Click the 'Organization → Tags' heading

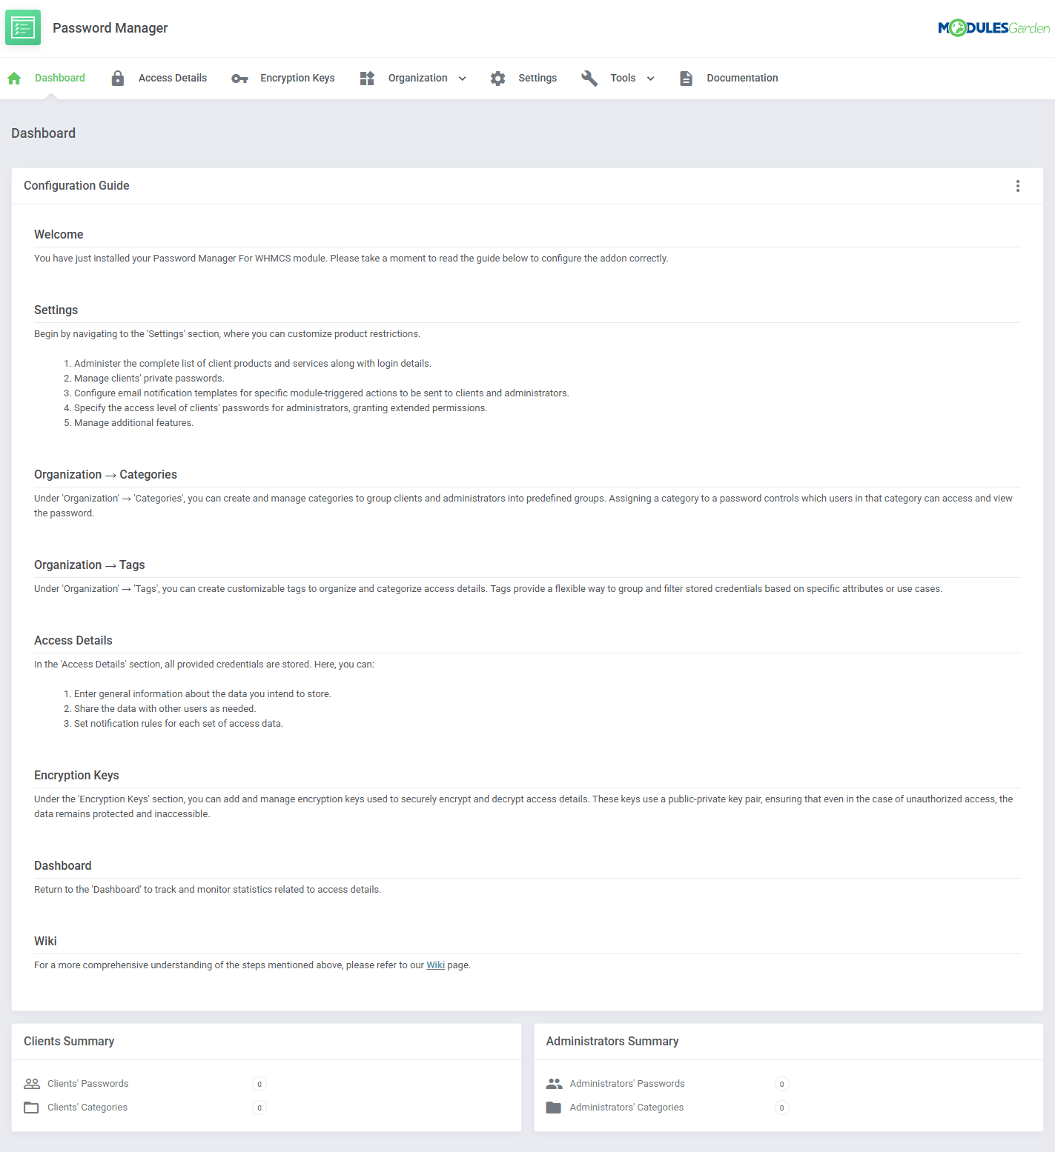(x=89, y=565)
